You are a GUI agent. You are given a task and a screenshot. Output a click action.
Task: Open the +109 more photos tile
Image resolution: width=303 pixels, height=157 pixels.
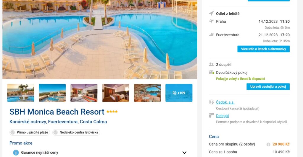point(179,93)
